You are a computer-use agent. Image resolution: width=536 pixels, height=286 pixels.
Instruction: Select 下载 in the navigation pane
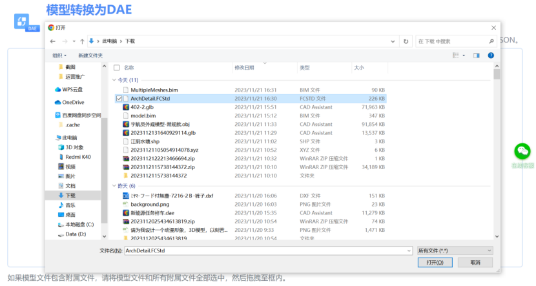pos(73,196)
